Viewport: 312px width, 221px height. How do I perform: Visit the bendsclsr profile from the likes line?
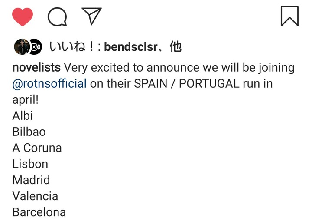tap(131, 47)
